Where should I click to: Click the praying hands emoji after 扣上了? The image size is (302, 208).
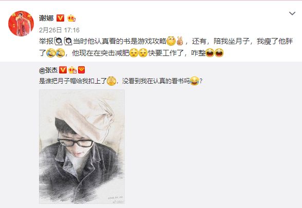[111, 81]
